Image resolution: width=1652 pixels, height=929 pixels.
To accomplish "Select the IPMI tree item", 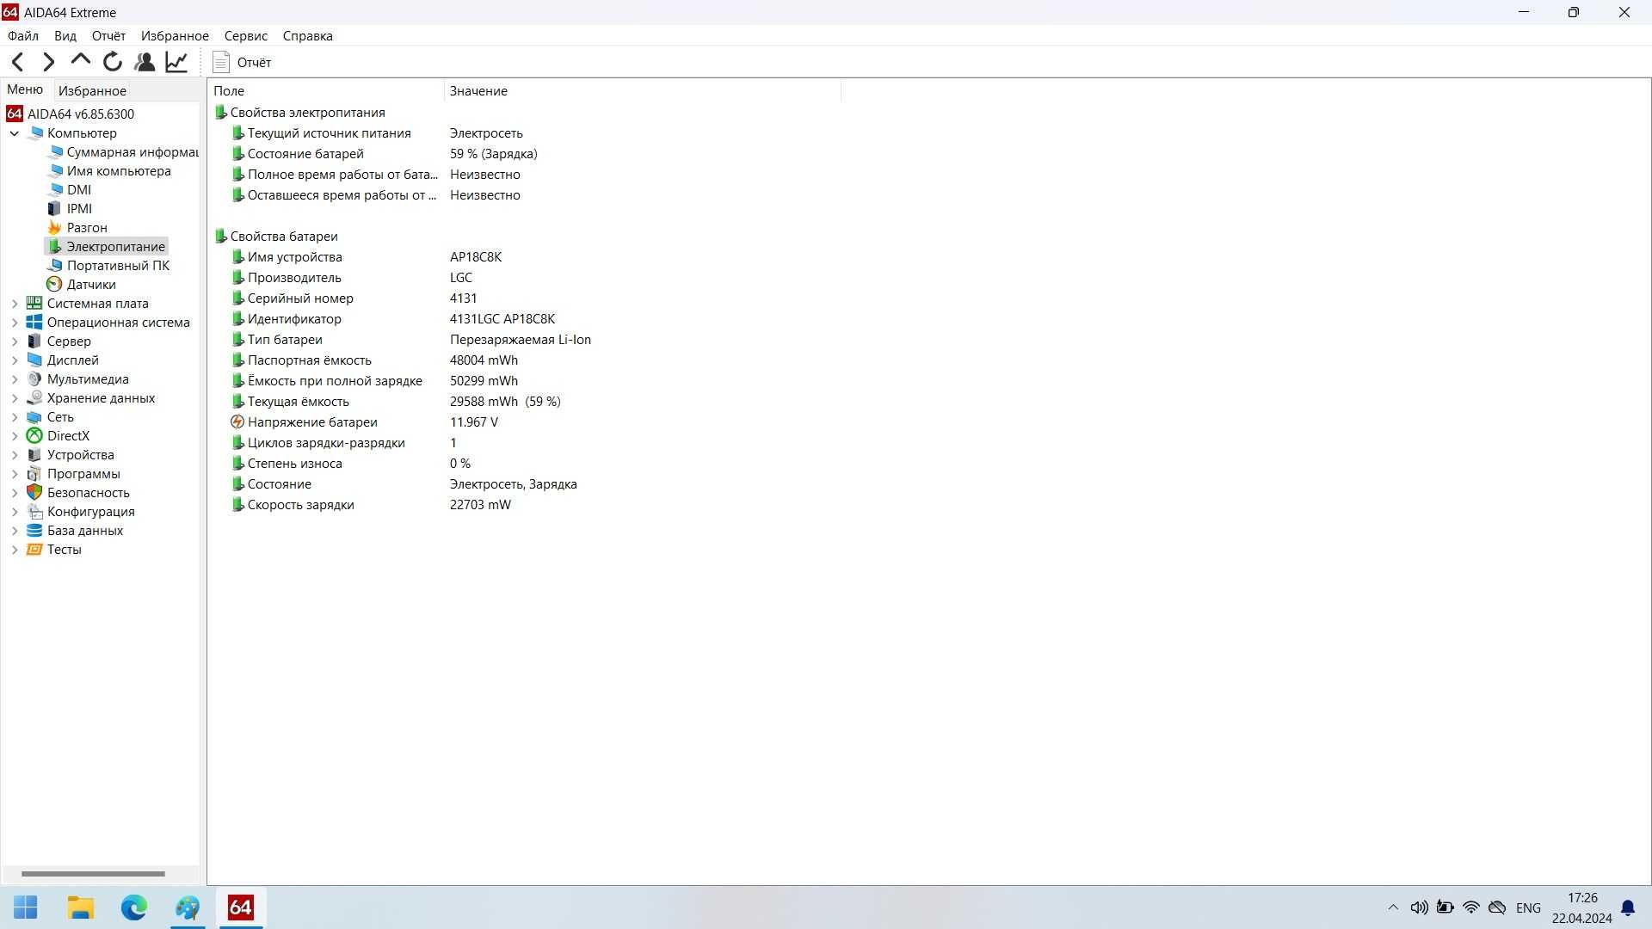I will [x=70, y=209].
